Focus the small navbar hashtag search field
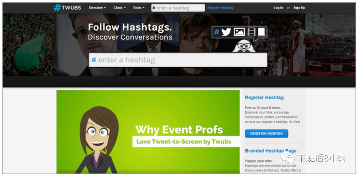358x174 pixels. pyautogui.click(x=178, y=8)
